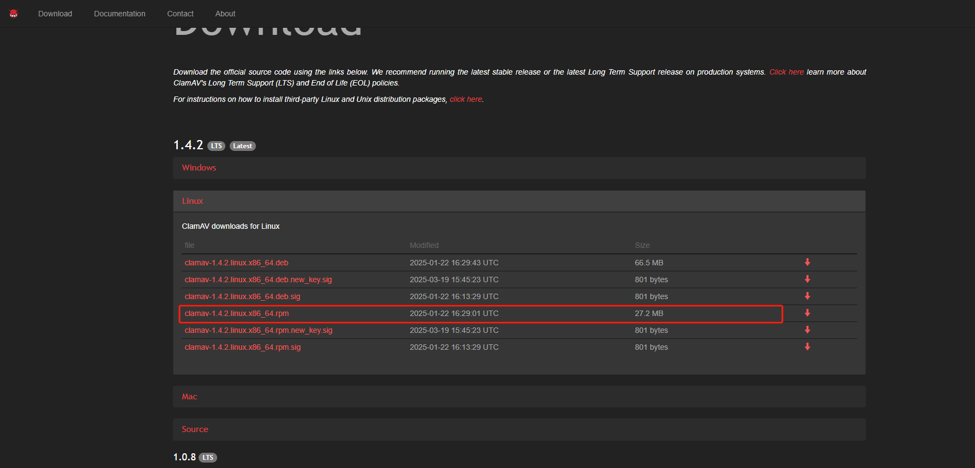Click the LTS badge next to 1.4.2

217,146
